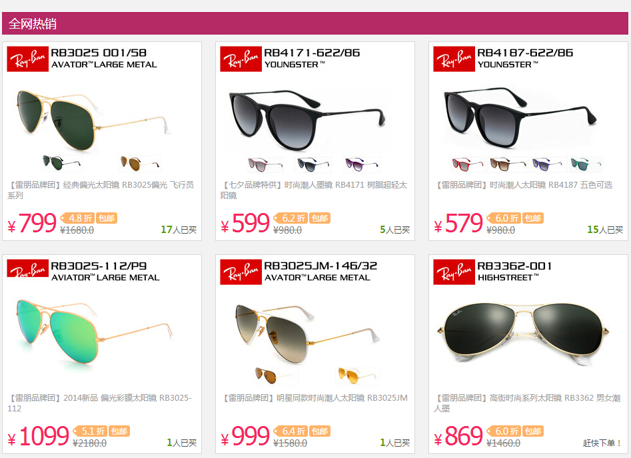
Task: Select yellow lens variant of RB3025JM
Action: [357, 376]
